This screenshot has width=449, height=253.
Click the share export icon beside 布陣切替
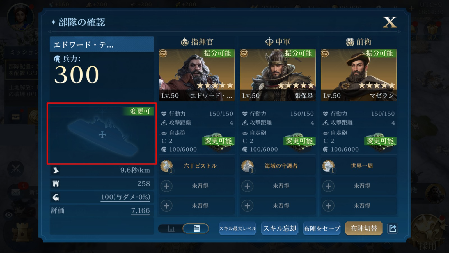(393, 228)
